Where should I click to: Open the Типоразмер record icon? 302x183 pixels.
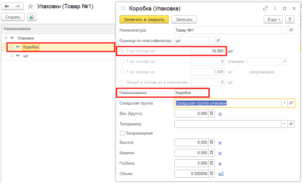click(291, 124)
